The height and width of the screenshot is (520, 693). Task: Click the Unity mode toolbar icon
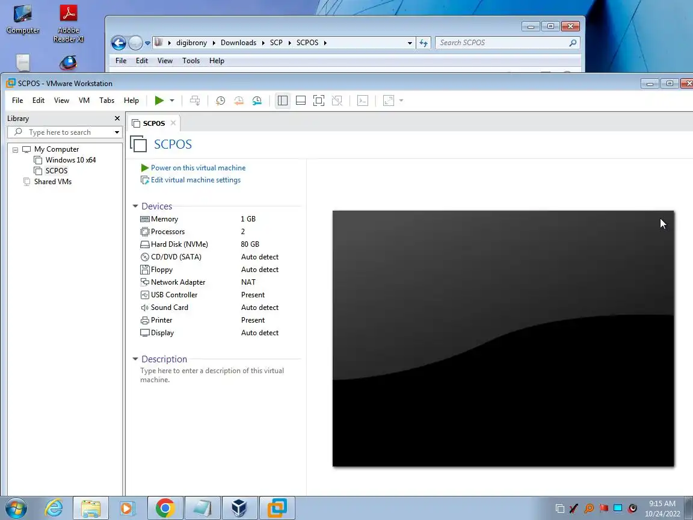(x=337, y=101)
